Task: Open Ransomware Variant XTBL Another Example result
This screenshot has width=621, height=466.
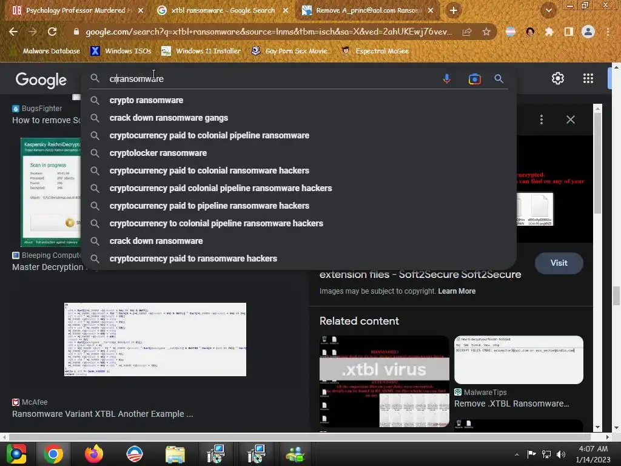Action: coord(102,414)
